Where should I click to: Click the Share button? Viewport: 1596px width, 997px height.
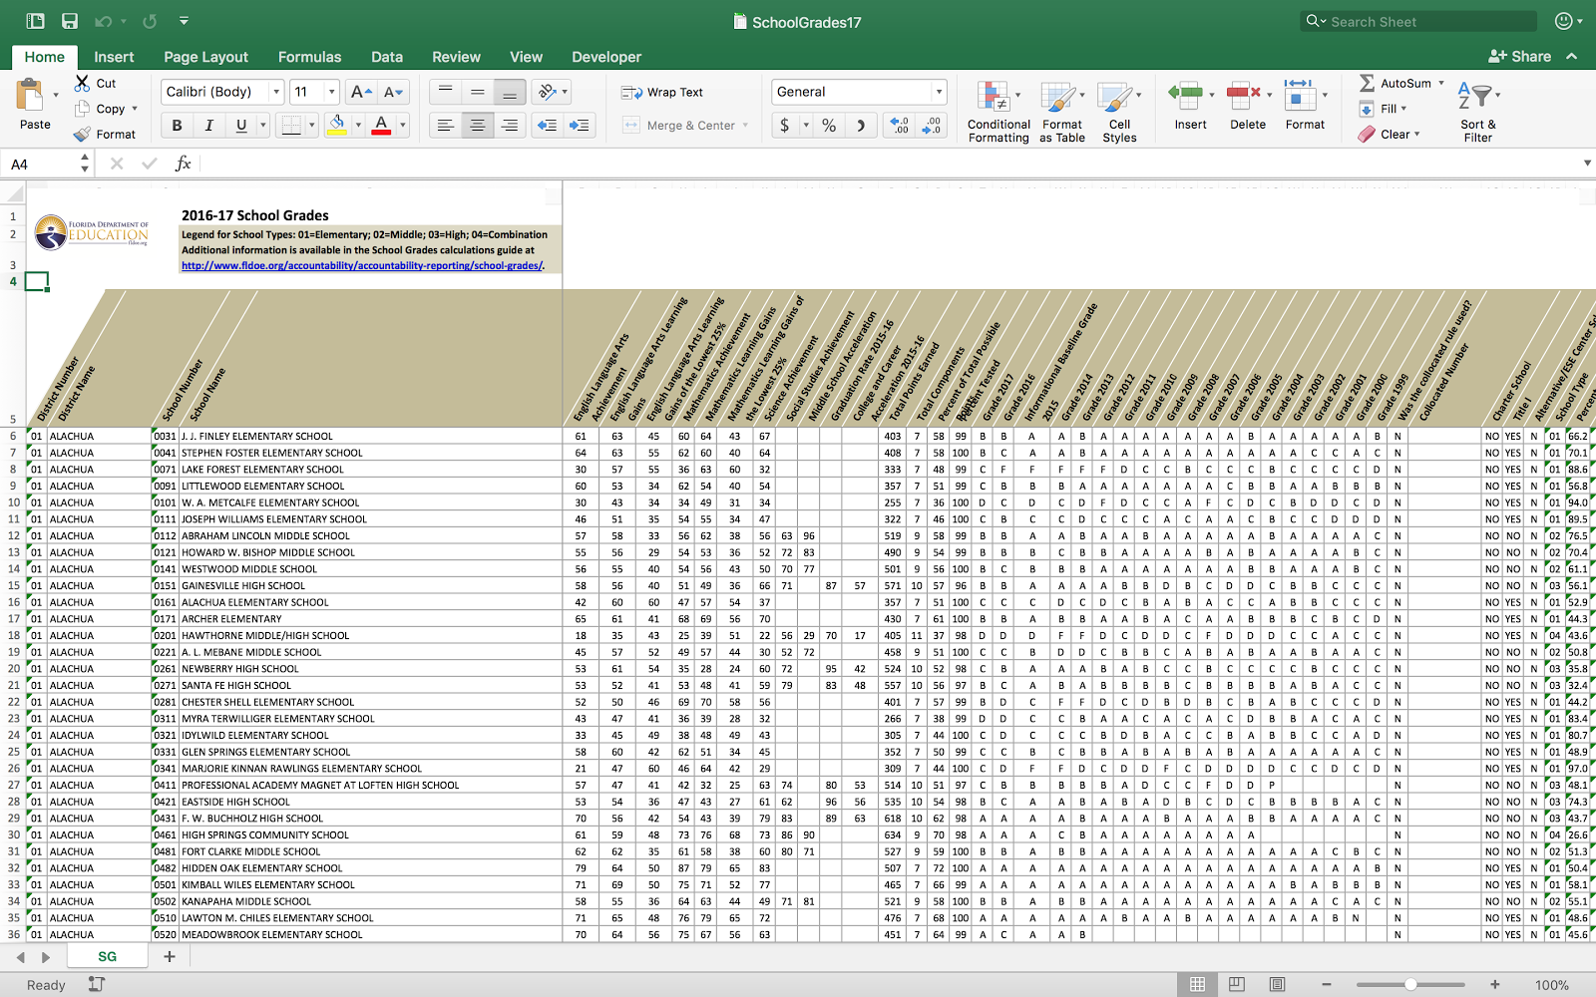pos(1519,57)
